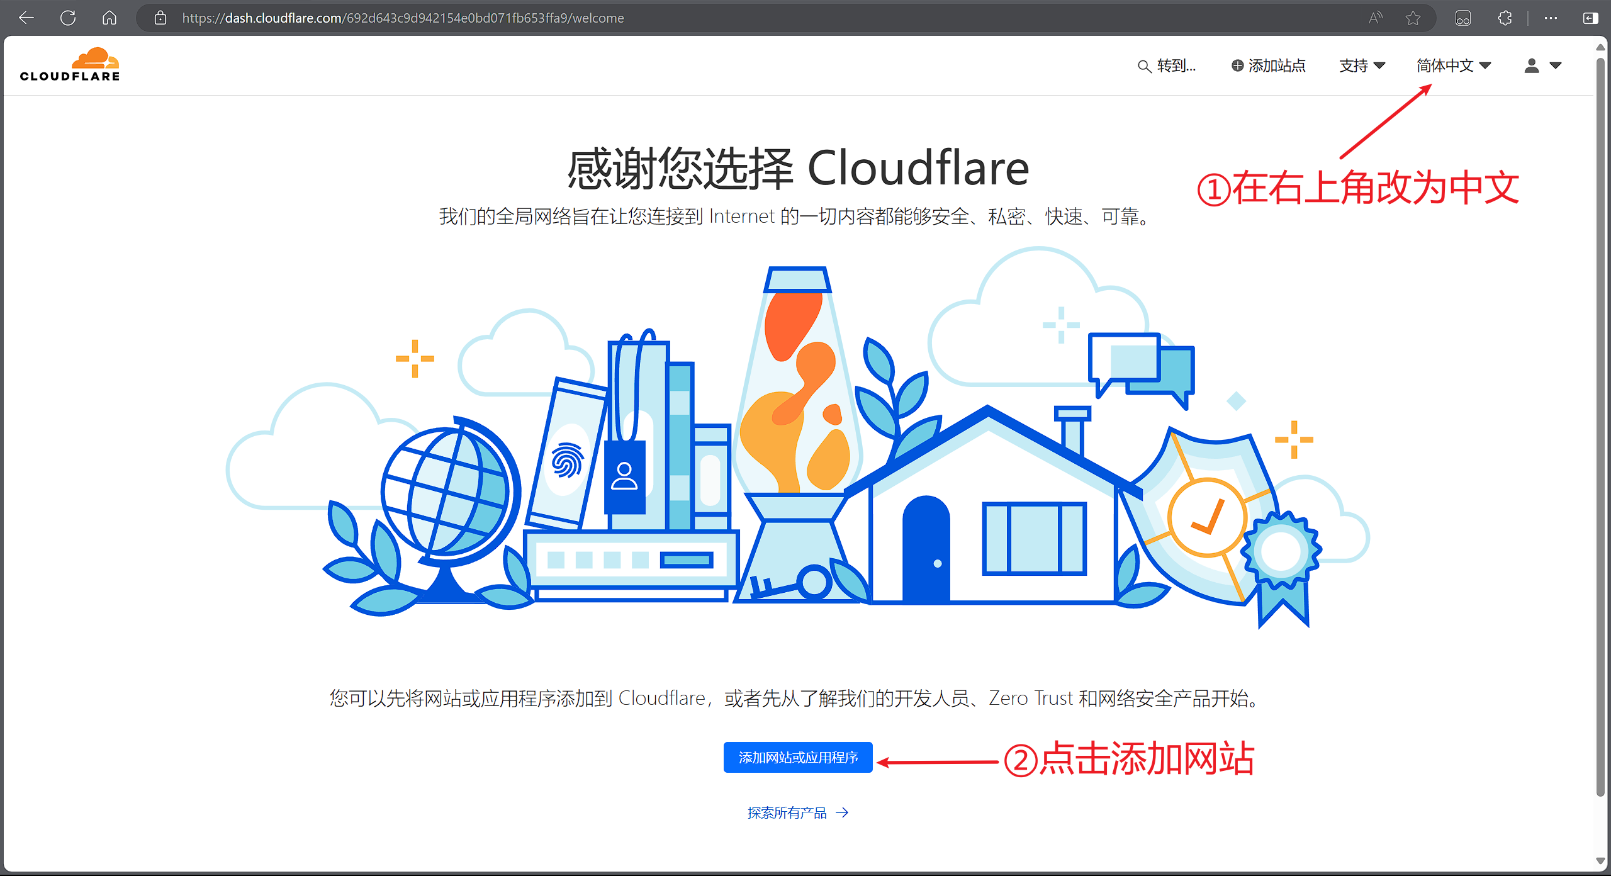Click the 添加网站或应用程序 button
The width and height of the screenshot is (1611, 876).
(797, 758)
